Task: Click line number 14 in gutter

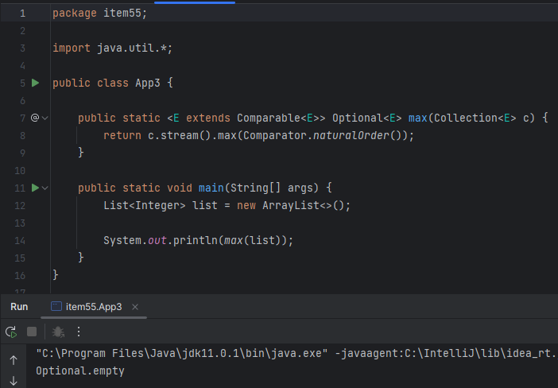Action: tap(20, 241)
